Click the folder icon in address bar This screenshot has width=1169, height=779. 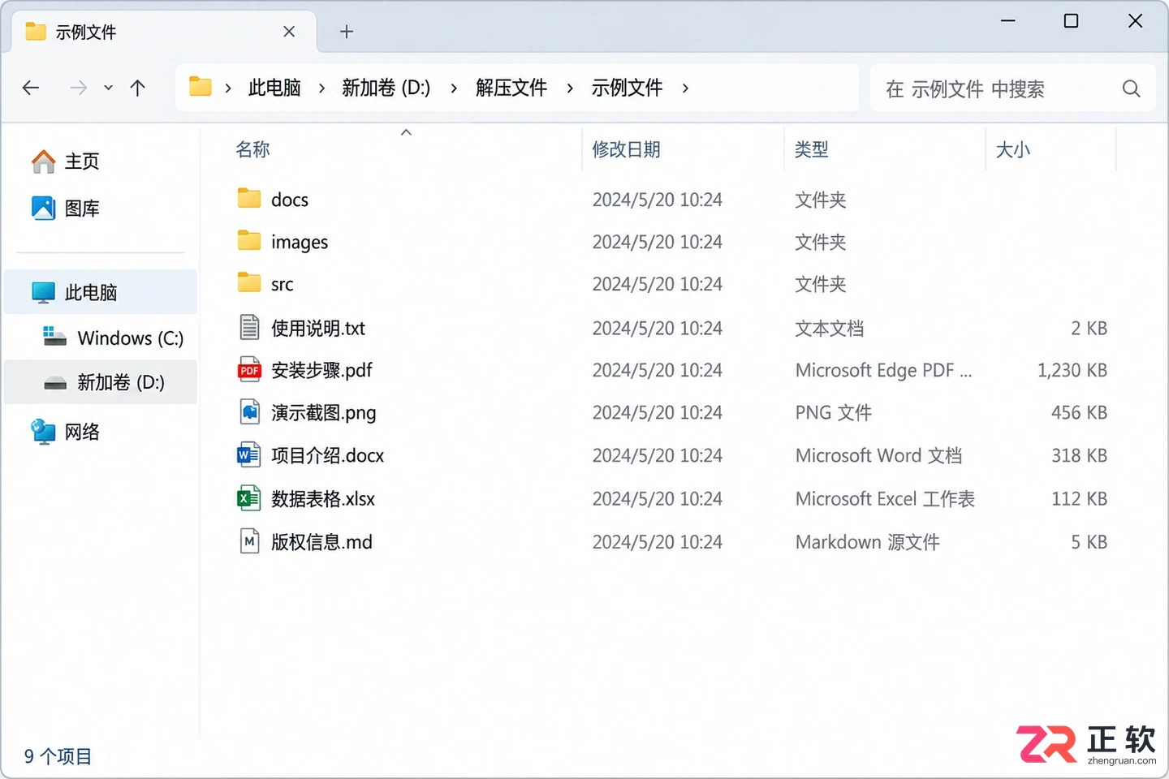click(201, 87)
